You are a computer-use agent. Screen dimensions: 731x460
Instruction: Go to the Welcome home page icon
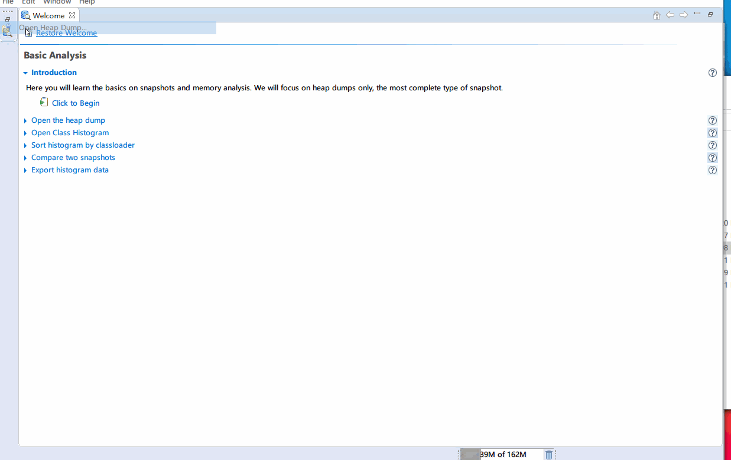[x=657, y=15]
